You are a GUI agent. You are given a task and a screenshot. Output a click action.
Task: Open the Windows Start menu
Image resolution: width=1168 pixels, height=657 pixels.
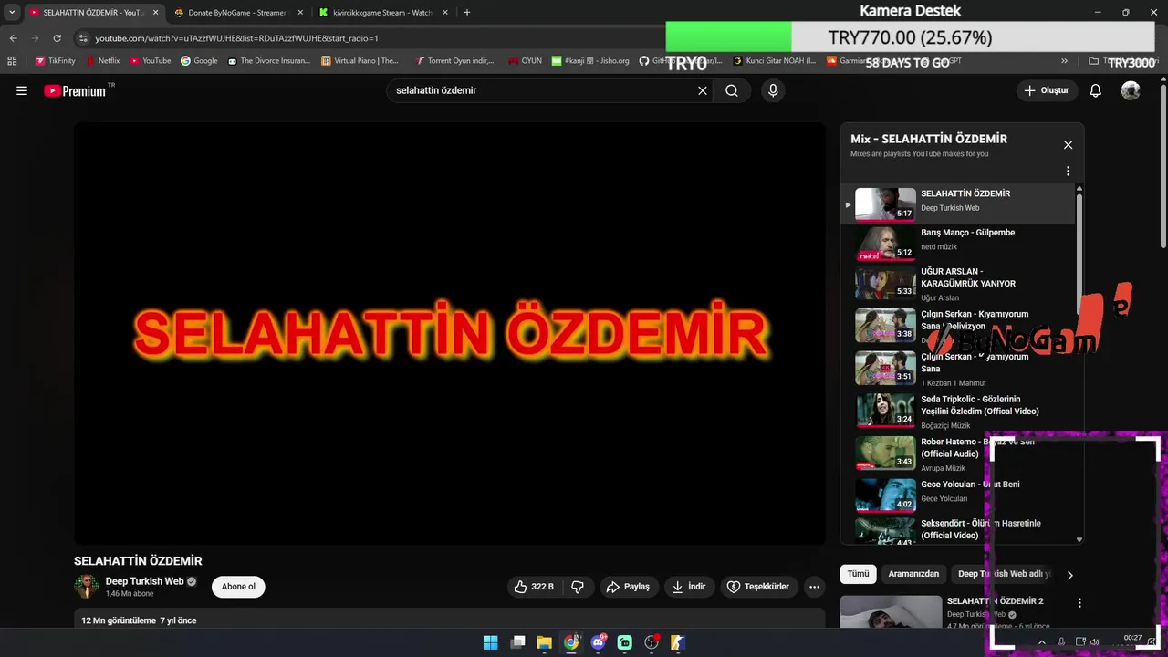point(491,641)
